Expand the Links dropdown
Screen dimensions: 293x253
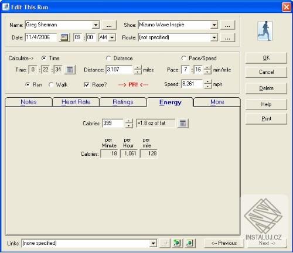(154, 243)
